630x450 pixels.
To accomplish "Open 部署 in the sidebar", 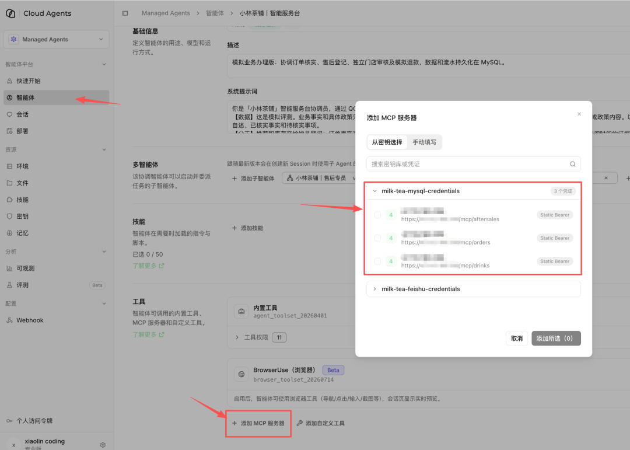I will [56, 131].
